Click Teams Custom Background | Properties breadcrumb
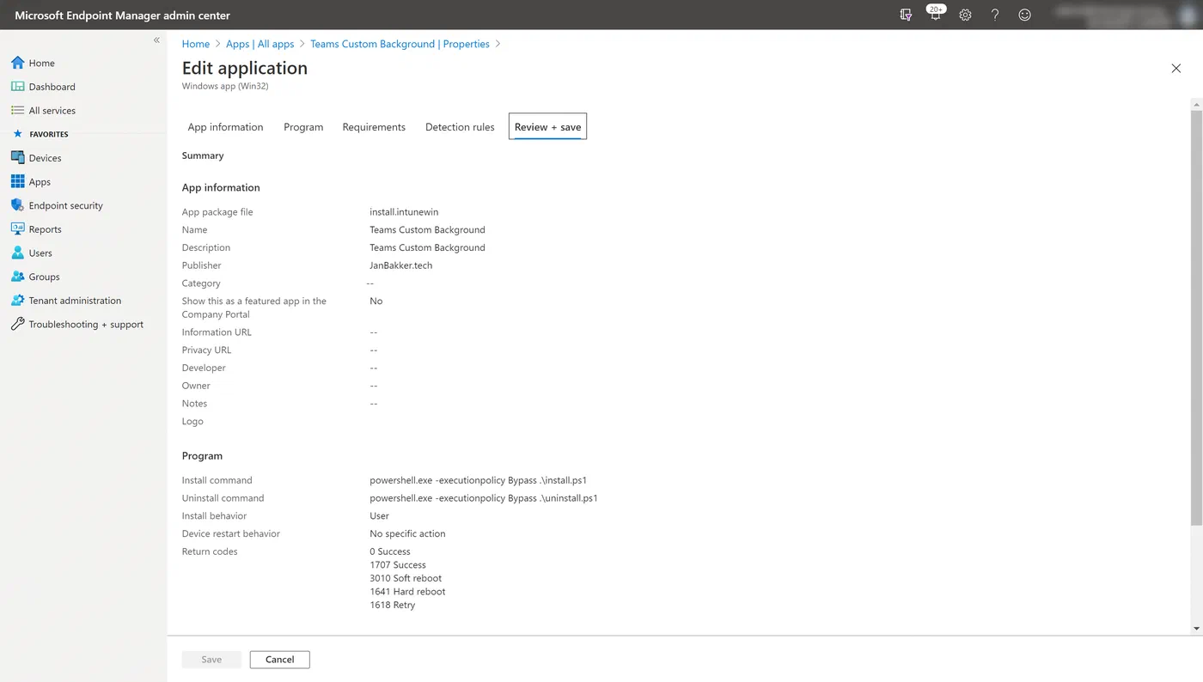This screenshot has width=1203, height=682. tap(400, 44)
